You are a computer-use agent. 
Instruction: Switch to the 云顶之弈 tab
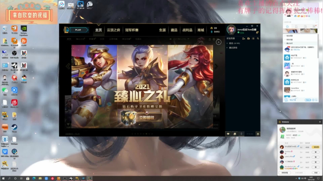click(113, 30)
